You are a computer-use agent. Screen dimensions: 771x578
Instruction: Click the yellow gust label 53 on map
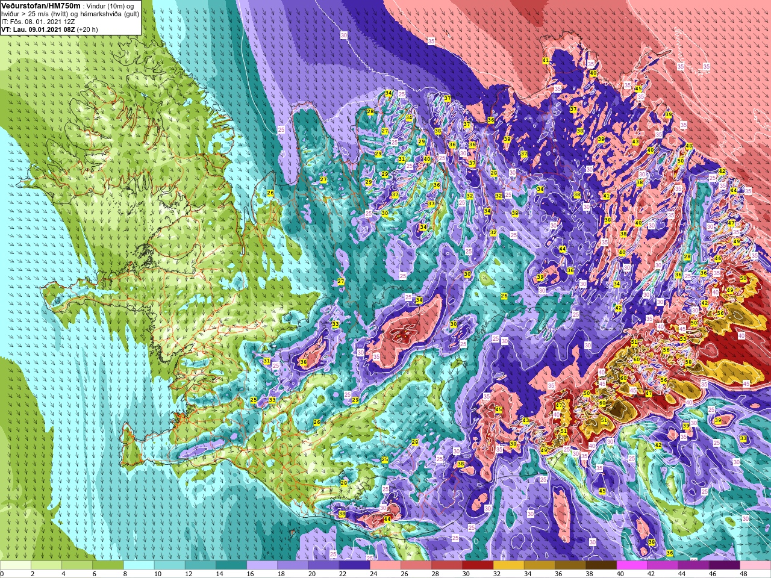coord(682,340)
